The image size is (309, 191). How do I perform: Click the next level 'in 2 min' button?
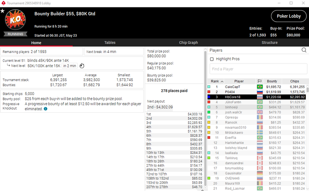coord(70,66)
